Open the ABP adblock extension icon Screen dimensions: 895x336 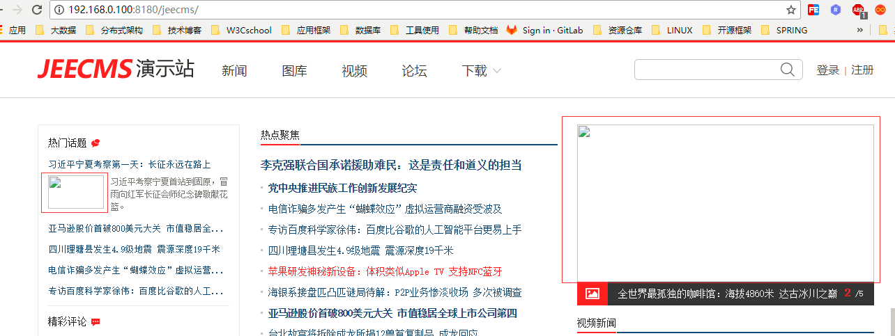[858, 10]
